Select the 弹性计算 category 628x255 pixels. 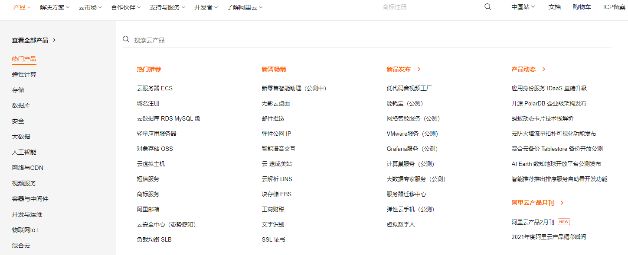pyautogui.click(x=24, y=74)
